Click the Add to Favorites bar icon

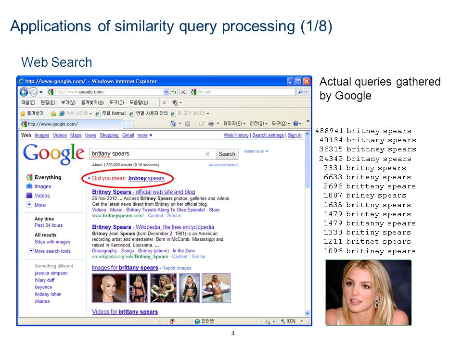click(x=53, y=113)
